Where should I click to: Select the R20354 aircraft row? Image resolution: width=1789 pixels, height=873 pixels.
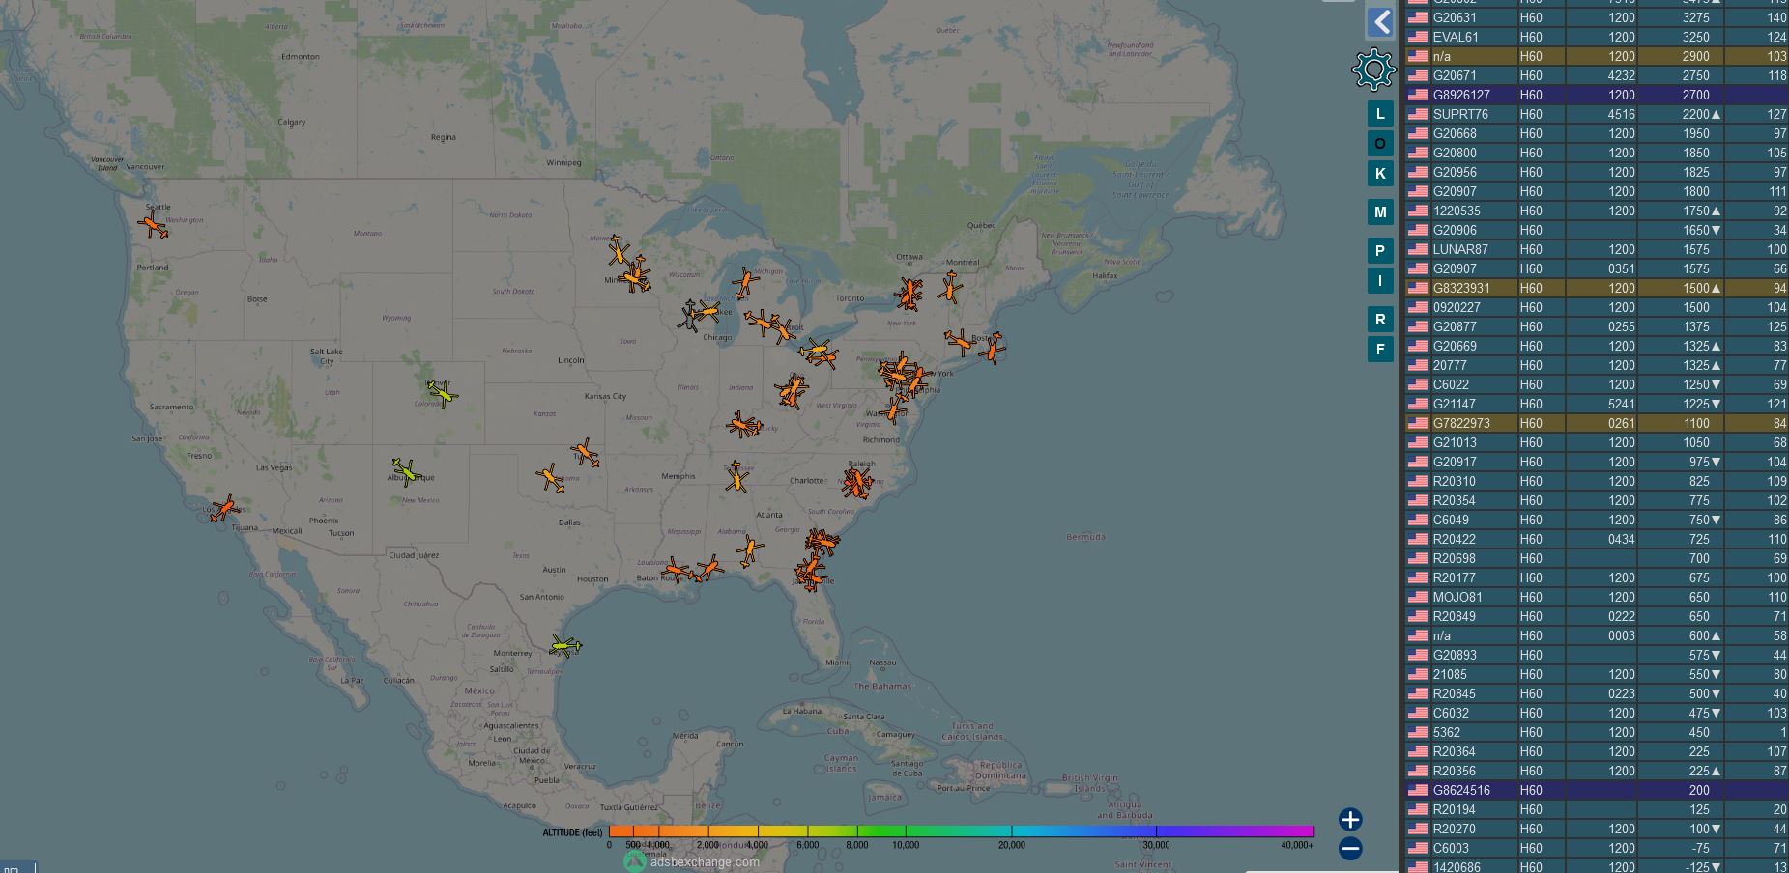pos(1597,500)
